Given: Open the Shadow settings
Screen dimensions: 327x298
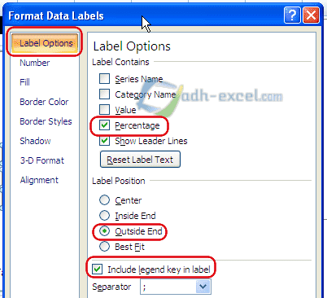Looking at the screenshot, I should [x=35, y=141].
